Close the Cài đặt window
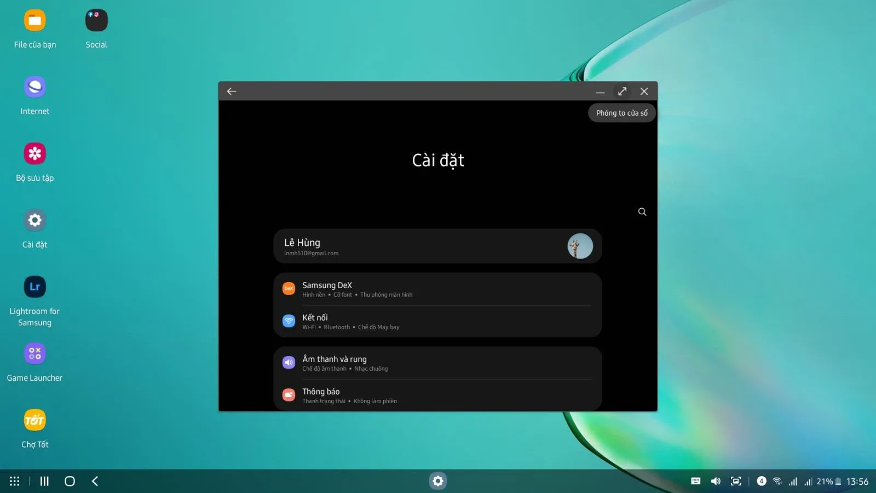Screen dimensions: 876x493 pyautogui.click(x=644, y=91)
